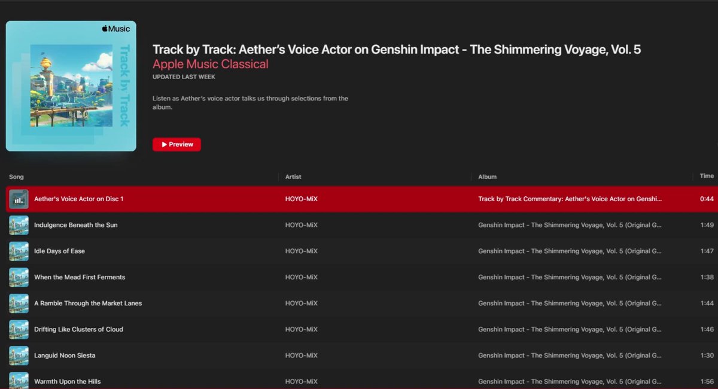Sort by the Song column header
The image size is (718, 389).
pyautogui.click(x=16, y=177)
